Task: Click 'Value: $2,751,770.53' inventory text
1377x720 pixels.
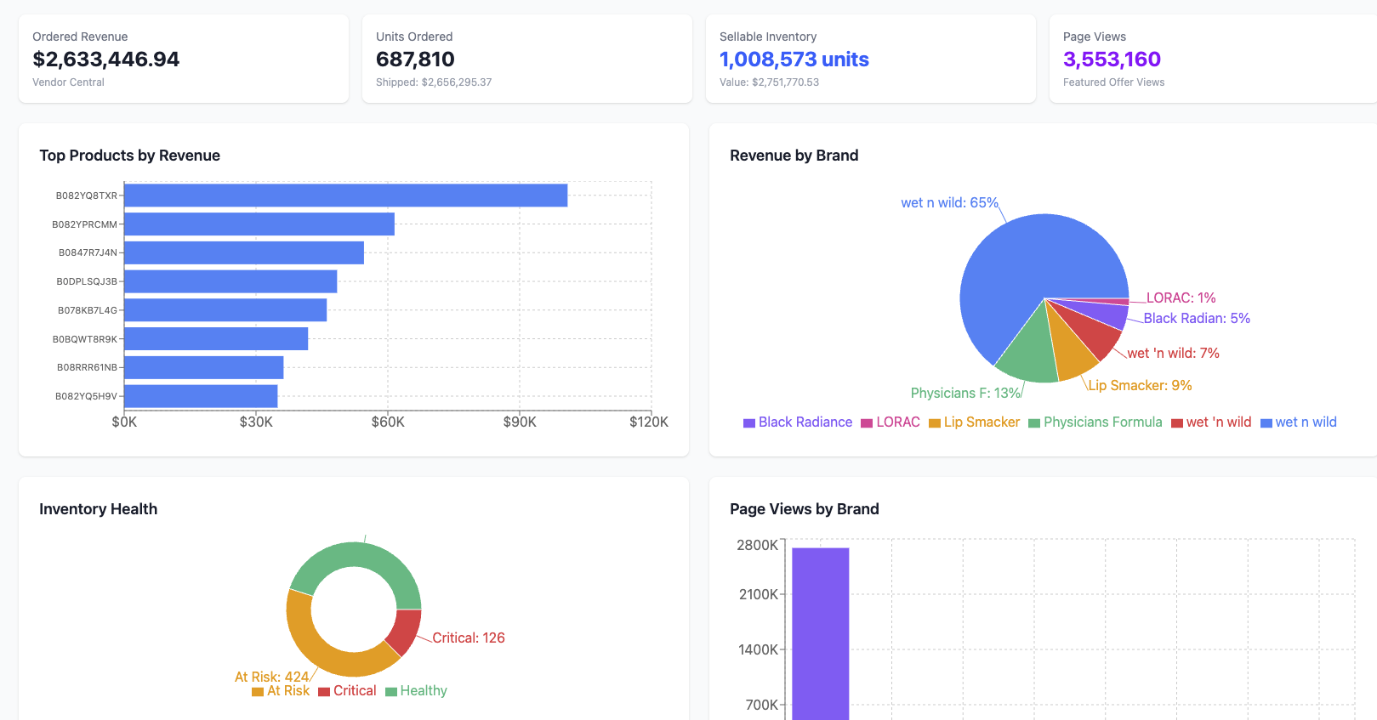Action: coord(769,82)
